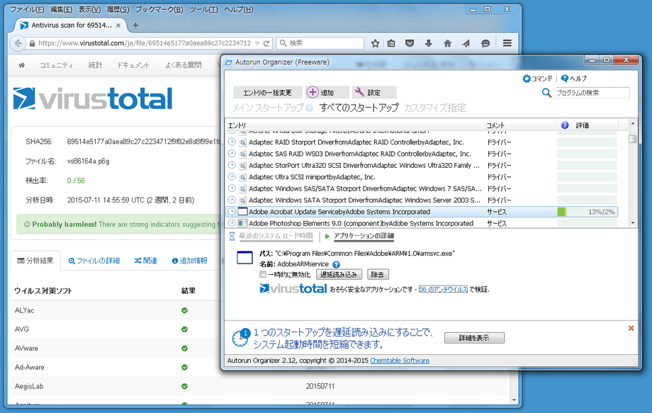
Task: Tick the 一時的に無効化 checkbox
Action: pyautogui.click(x=263, y=274)
